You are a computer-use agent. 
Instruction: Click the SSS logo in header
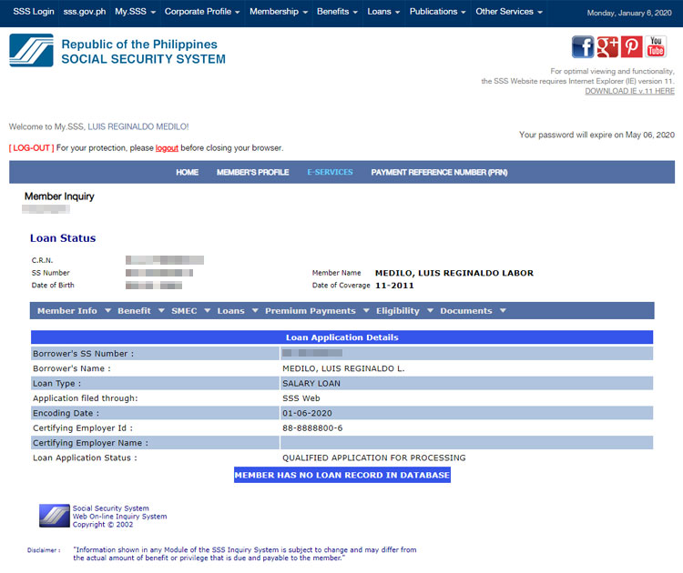[x=31, y=50]
